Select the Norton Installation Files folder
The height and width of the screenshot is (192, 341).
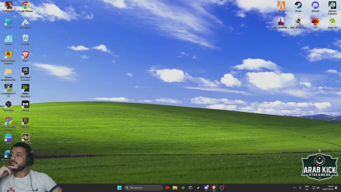point(8,74)
